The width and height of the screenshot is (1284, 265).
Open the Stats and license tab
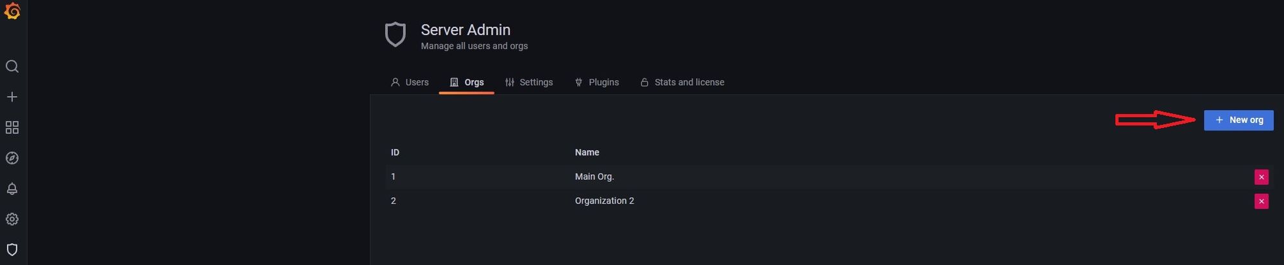[x=682, y=82]
